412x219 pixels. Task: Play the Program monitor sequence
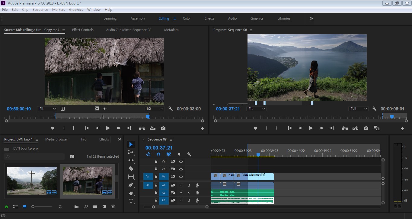(x=311, y=128)
